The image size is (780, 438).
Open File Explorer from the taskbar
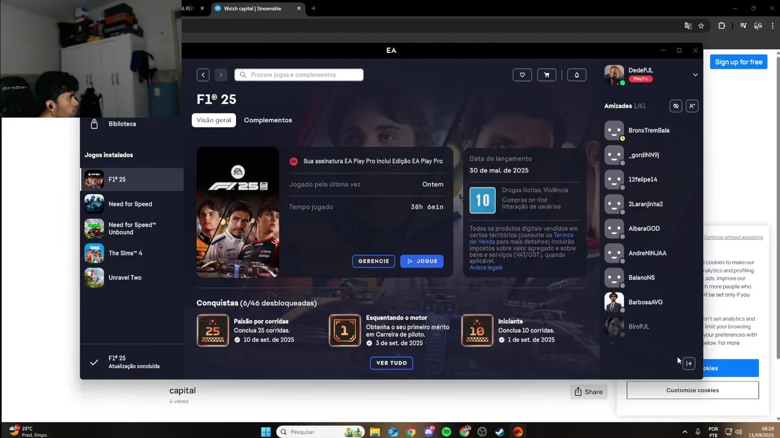click(375, 432)
